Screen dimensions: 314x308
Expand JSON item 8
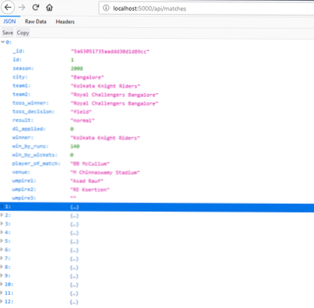click(2, 267)
